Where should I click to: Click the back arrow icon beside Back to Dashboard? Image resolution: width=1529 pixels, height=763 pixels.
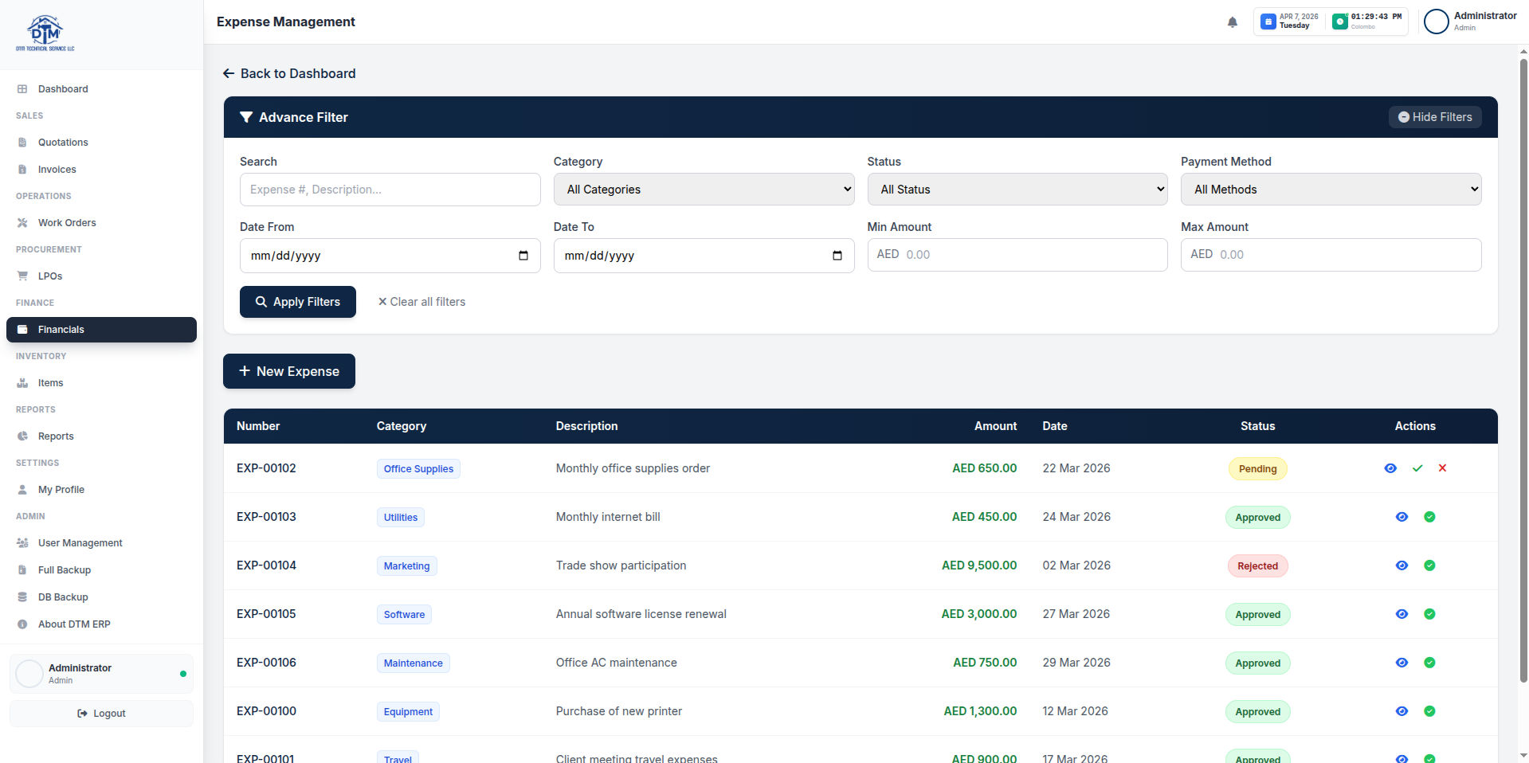coord(229,73)
